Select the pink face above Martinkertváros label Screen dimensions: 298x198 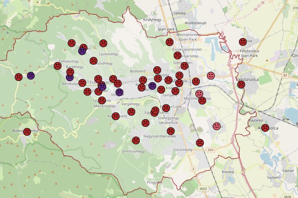click(x=199, y=94)
